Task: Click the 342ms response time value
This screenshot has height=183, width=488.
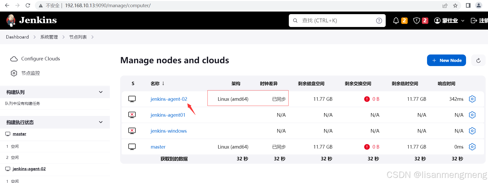Action: click(456, 99)
